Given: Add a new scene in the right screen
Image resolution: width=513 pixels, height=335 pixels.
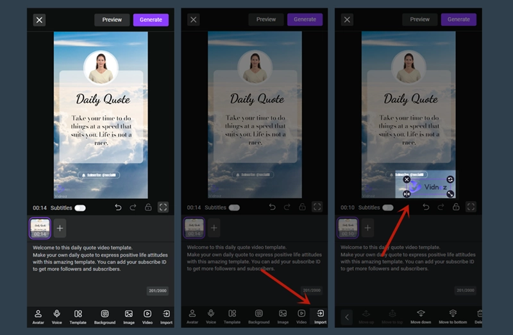Looking at the screenshot, I should tap(367, 228).
